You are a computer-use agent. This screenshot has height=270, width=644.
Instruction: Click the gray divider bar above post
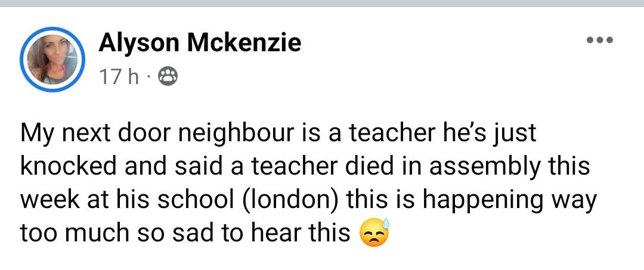[x=322, y=3]
